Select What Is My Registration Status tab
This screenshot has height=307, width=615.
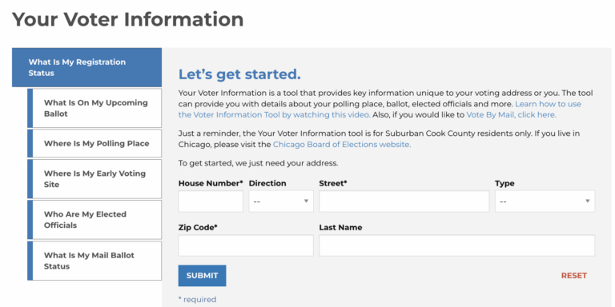[86, 67]
